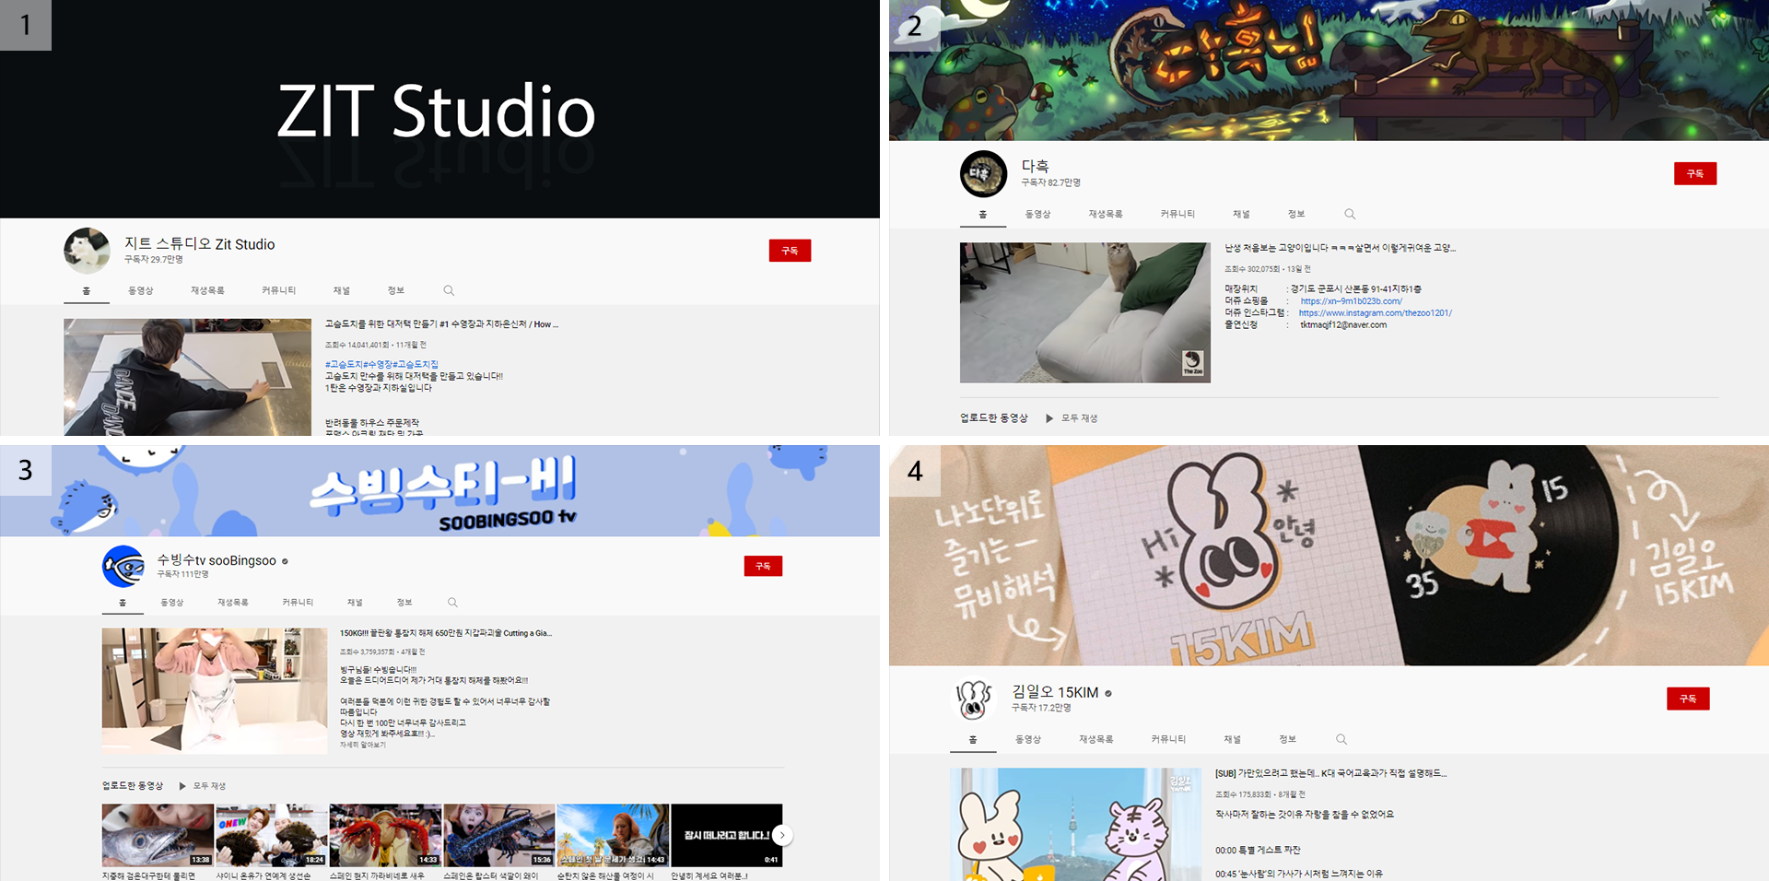Image resolution: width=1769 pixels, height=881 pixels.
Task: Open the 수빙수tv video title 150KG!!! 통참치
Action: coord(446,633)
